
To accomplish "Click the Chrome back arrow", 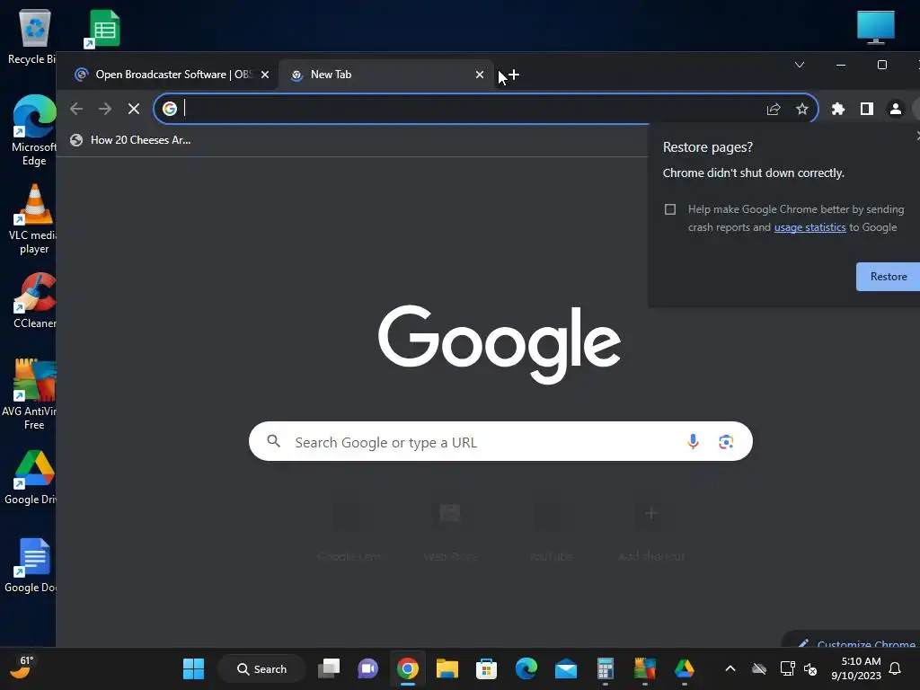I will [x=76, y=109].
